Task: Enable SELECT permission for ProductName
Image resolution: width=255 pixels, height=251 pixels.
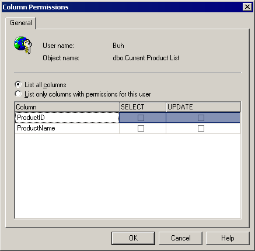Action: click(141, 129)
